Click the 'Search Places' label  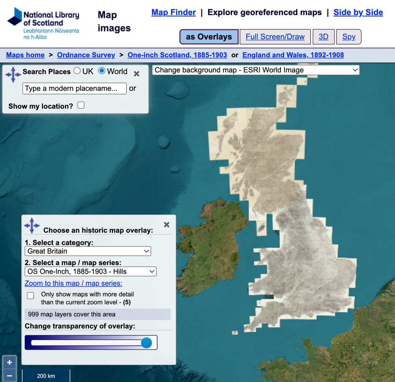click(46, 72)
